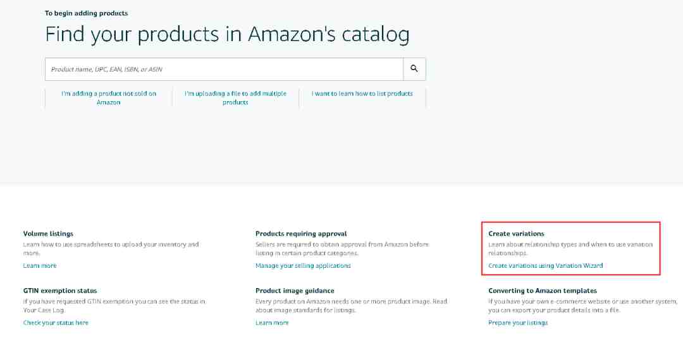This screenshot has width=683, height=350.
Task: Open "I want to learn how to list products"
Action: pos(362,94)
